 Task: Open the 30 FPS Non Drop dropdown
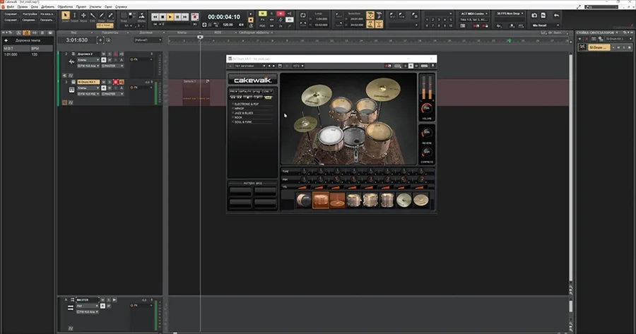click(x=510, y=14)
